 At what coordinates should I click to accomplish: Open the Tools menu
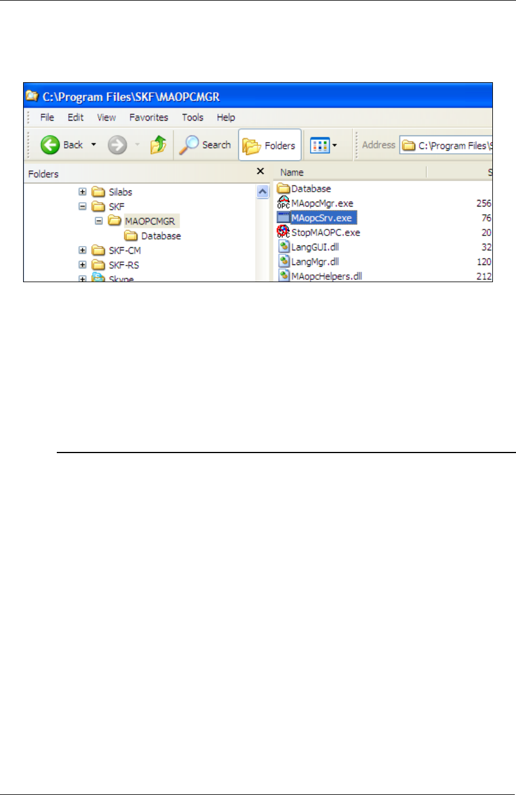193,118
